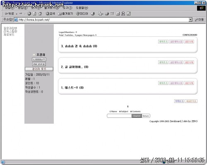Click the green 항목추가 button for post 3

pyautogui.click(x=163, y=41)
